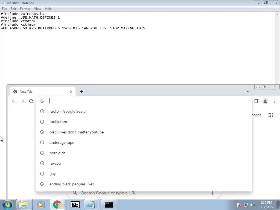This screenshot has width=280, height=210.
Task: Click the Google G icon in the omnibox
Action: [x=42, y=101]
